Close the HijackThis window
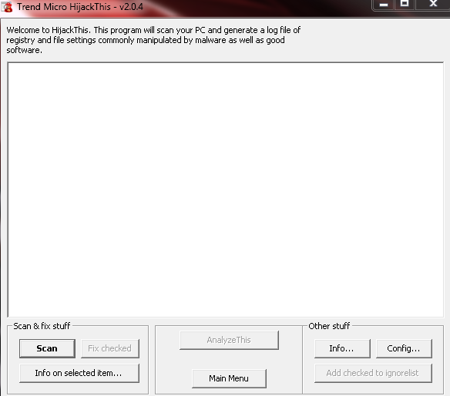Screen dimensions: 450x396 click(433, 5)
